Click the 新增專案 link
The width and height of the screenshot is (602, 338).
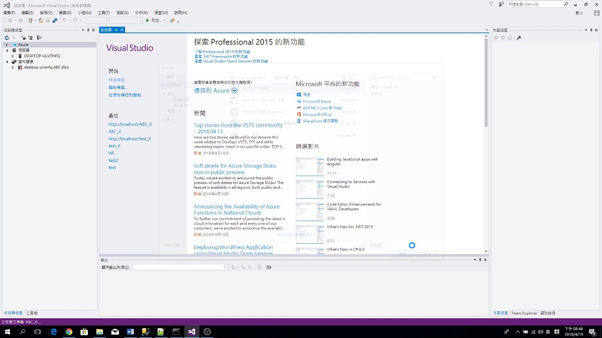tap(118, 80)
